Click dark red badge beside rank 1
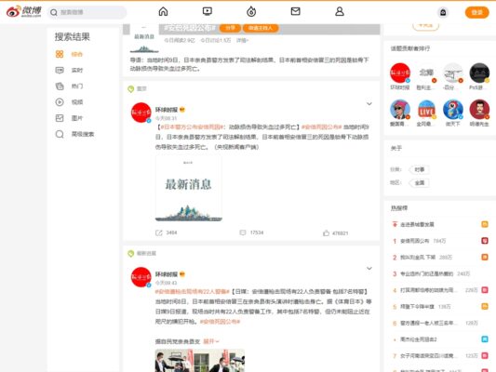This screenshot has height=372, width=496. [485, 241]
